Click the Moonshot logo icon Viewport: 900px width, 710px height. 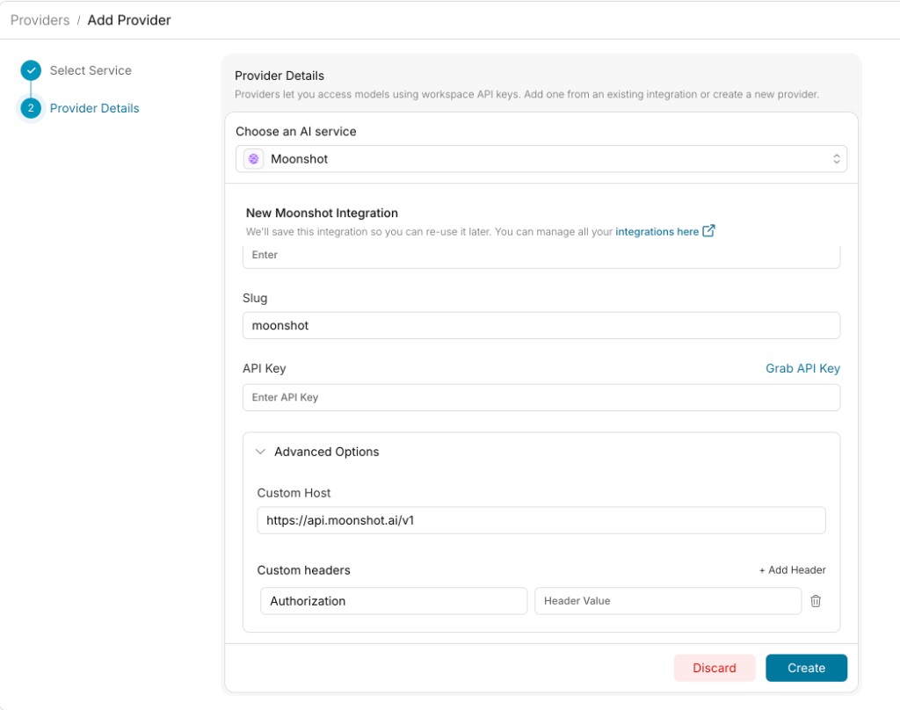[253, 159]
